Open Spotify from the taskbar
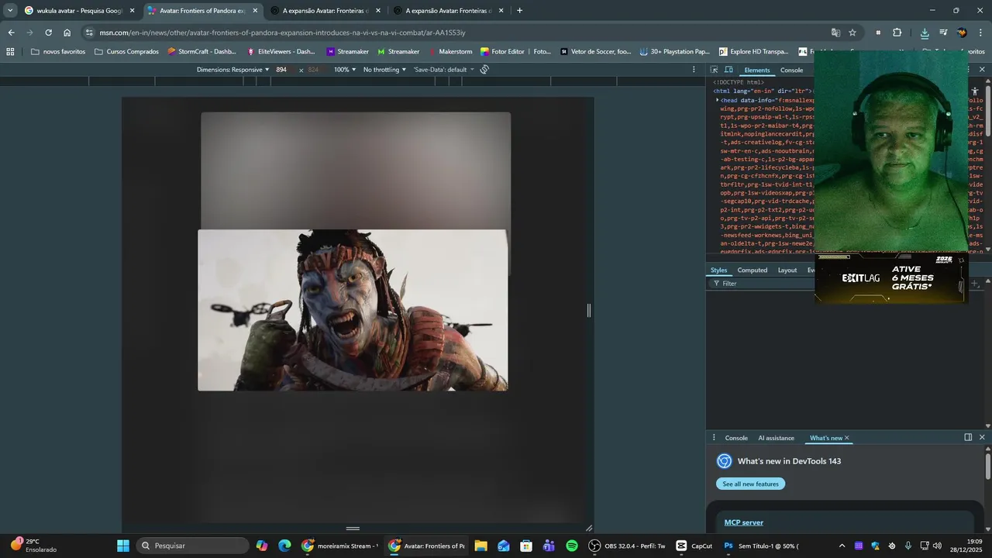 (572, 546)
